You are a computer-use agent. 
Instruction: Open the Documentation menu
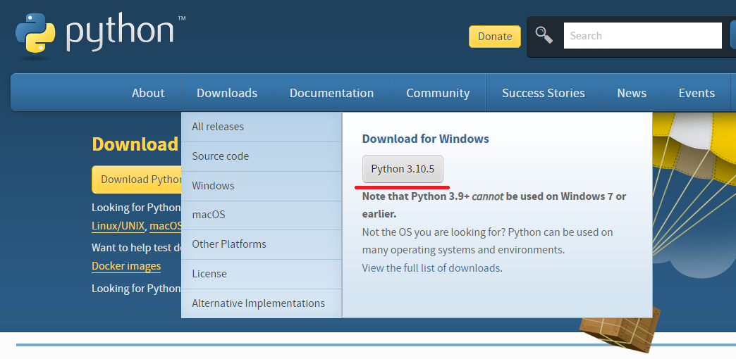(x=331, y=93)
